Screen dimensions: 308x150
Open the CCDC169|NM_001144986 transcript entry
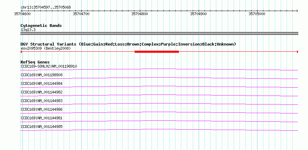pyautogui.click(x=42, y=109)
